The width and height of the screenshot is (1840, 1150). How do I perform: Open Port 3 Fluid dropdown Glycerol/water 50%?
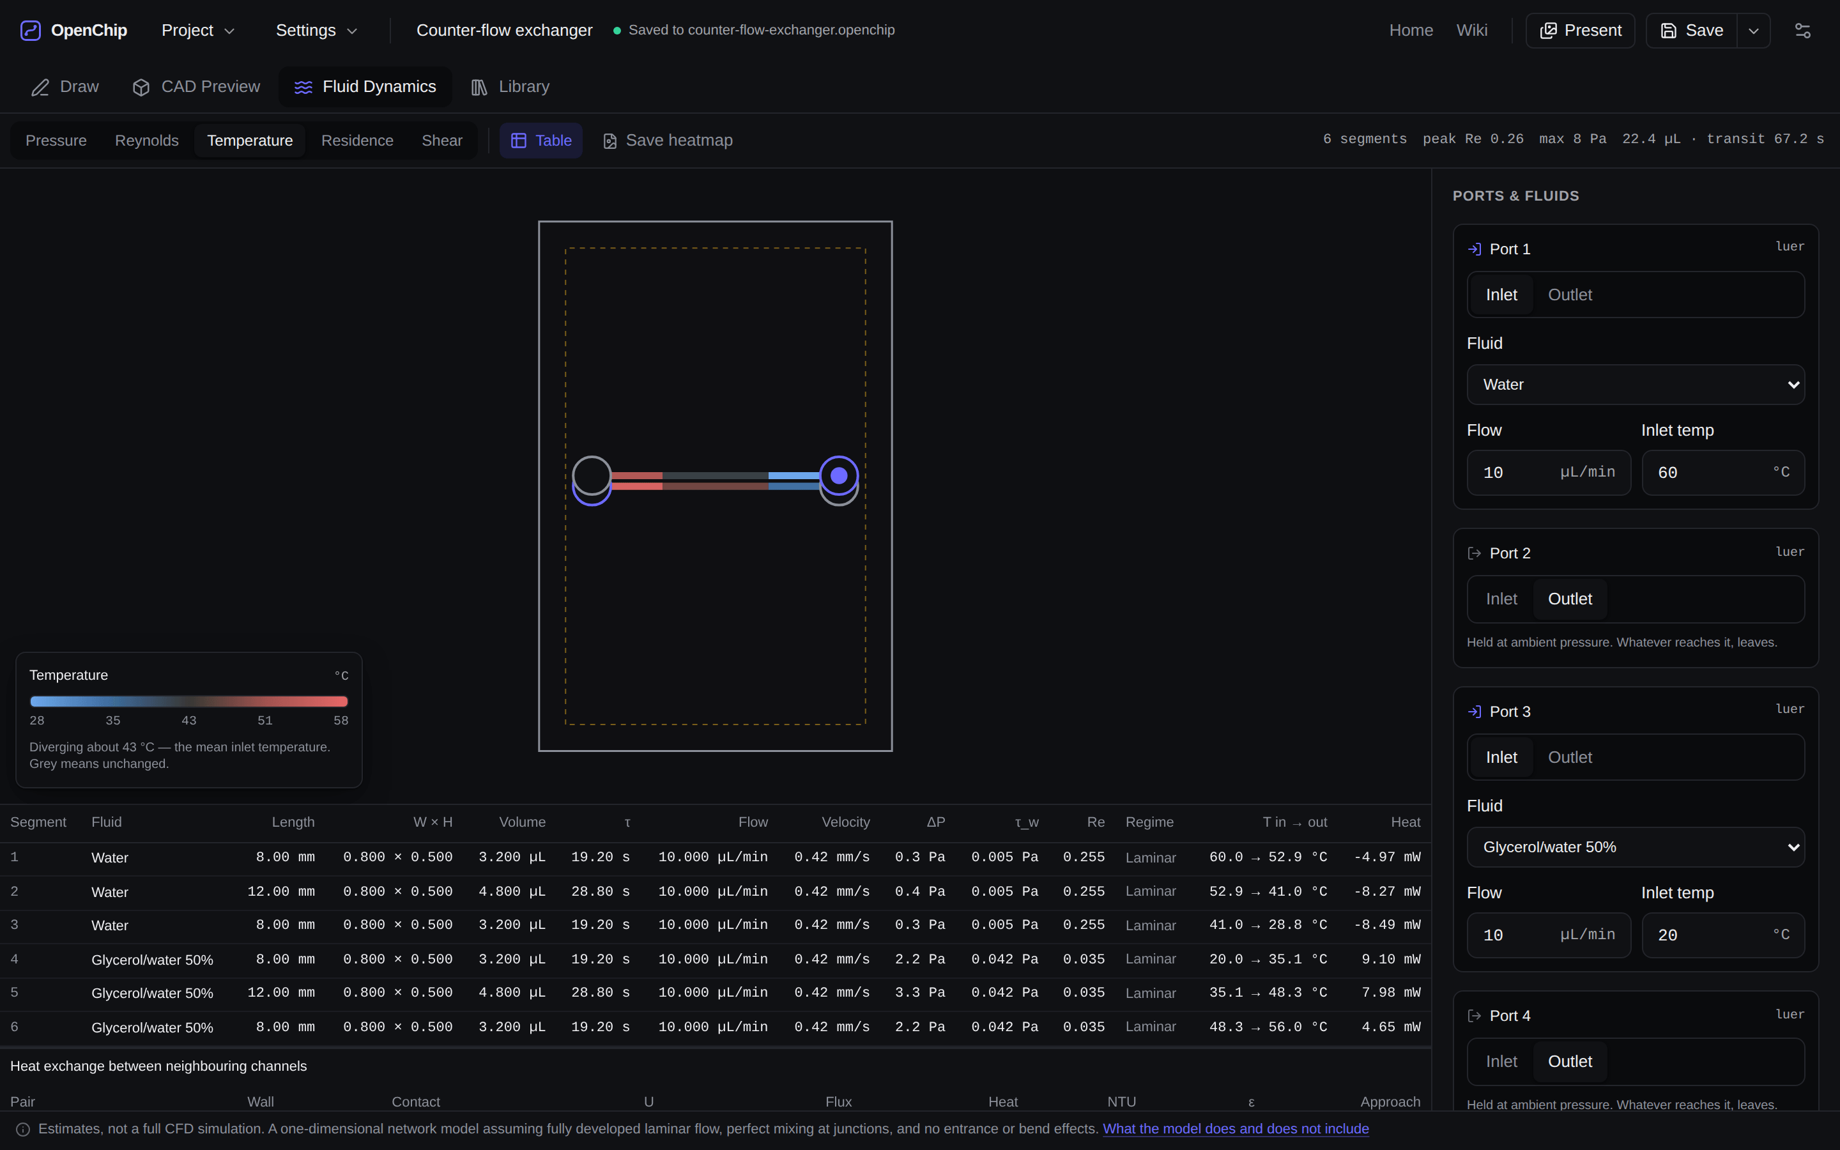[1635, 847]
